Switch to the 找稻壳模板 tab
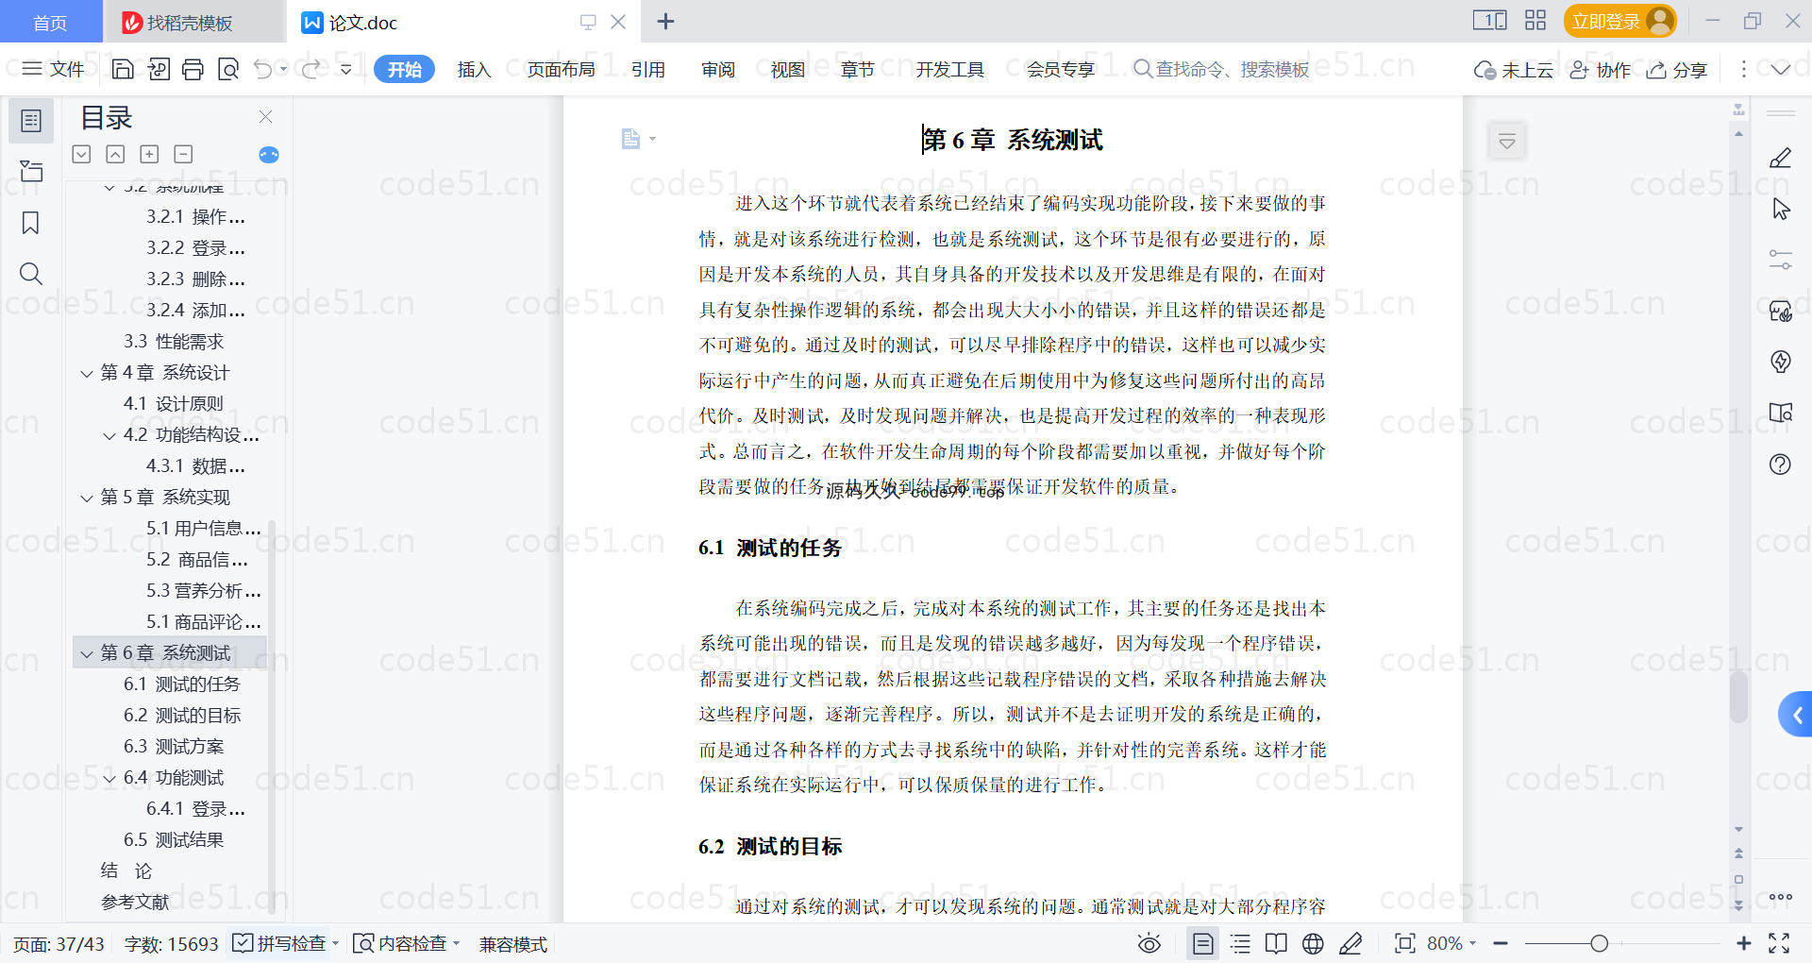The image size is (1812, 963). click(193, 22)
